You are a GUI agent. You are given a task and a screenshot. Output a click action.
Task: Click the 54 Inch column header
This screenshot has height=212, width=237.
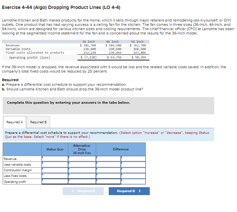[x=137, y=42]
